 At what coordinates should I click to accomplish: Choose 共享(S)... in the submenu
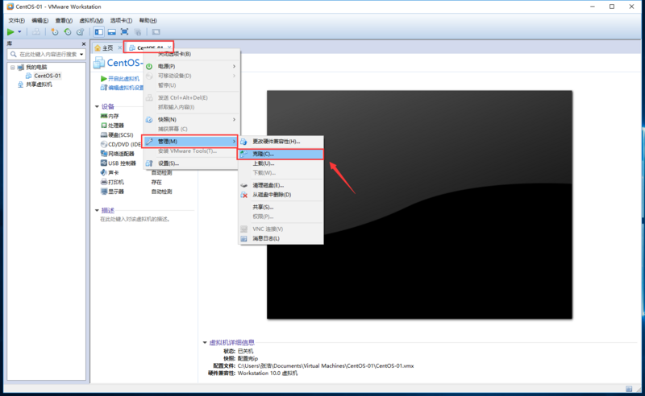(281, 207)
